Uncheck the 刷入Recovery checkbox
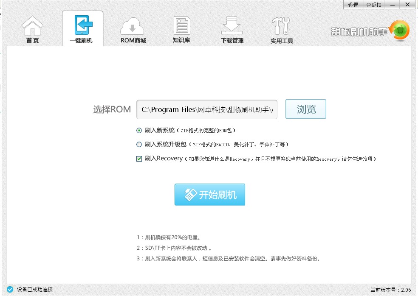This screenshot has width=418, height=296. point(139,159)
